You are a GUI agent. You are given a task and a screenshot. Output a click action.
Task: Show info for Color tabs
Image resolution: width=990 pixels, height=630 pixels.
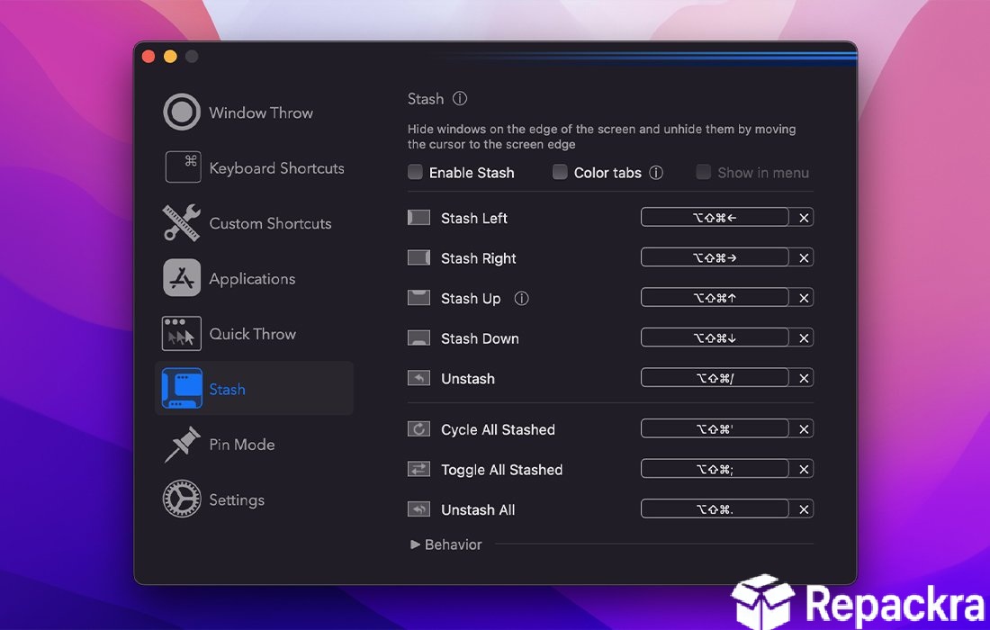point(656,172)
